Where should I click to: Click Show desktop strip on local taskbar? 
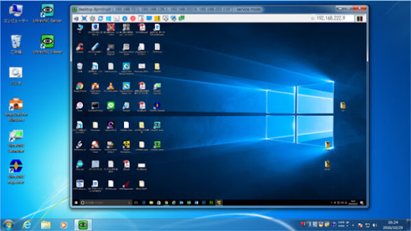pyautogui.click(x=409, y=225)
